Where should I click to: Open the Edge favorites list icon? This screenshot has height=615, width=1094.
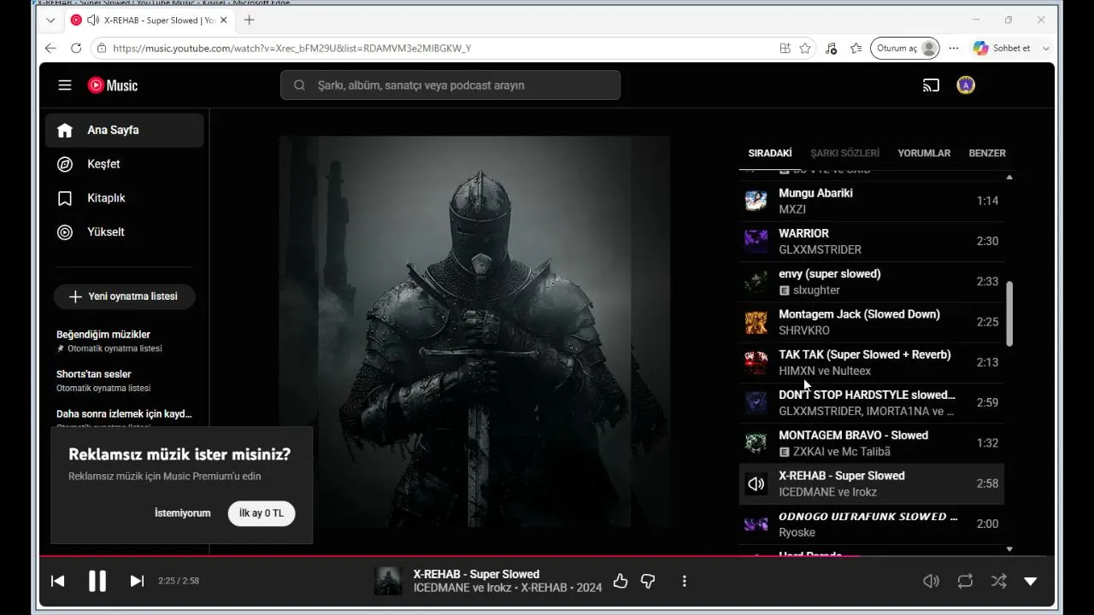(856, 49)
